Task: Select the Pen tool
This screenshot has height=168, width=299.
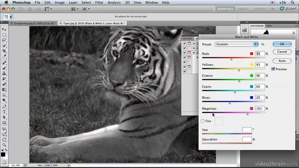Action: pyautogui.click(x=4, y=106)
